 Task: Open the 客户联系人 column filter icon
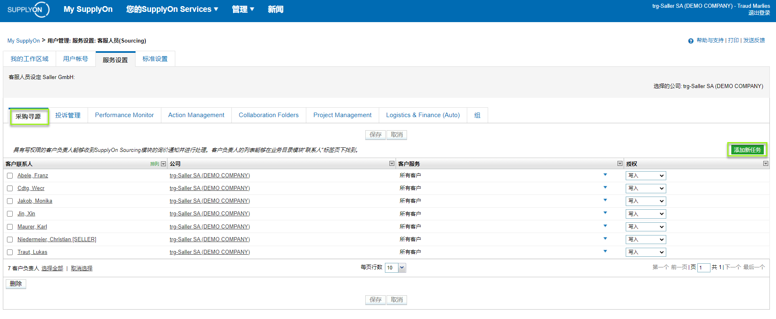pos(163,164)
